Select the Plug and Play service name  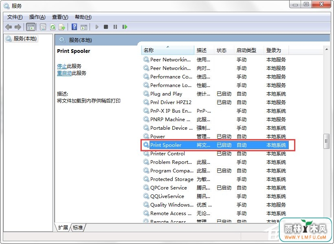pyautogui.click(x=166, y=94)
